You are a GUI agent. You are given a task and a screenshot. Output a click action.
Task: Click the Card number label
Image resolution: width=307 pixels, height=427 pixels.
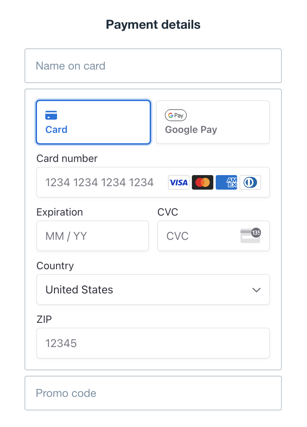(x=67, y=158)
